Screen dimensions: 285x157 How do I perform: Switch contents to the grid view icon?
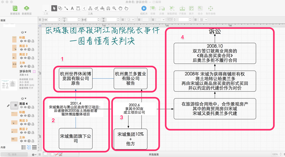coord(34,147)
